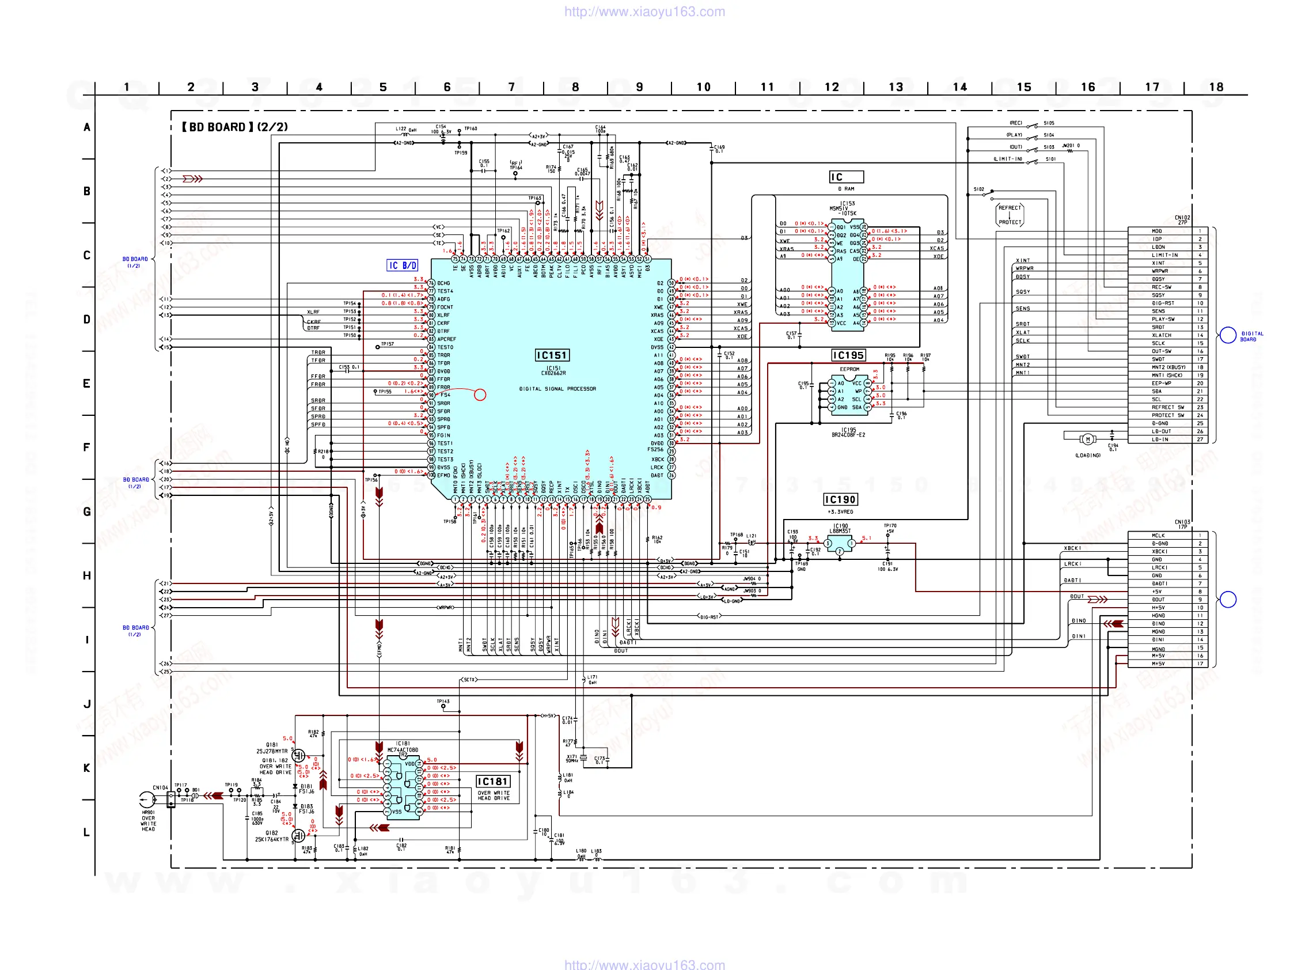Click the IC190 regulator triangle symbol
1290x970 pixels.
pos(840,544)
